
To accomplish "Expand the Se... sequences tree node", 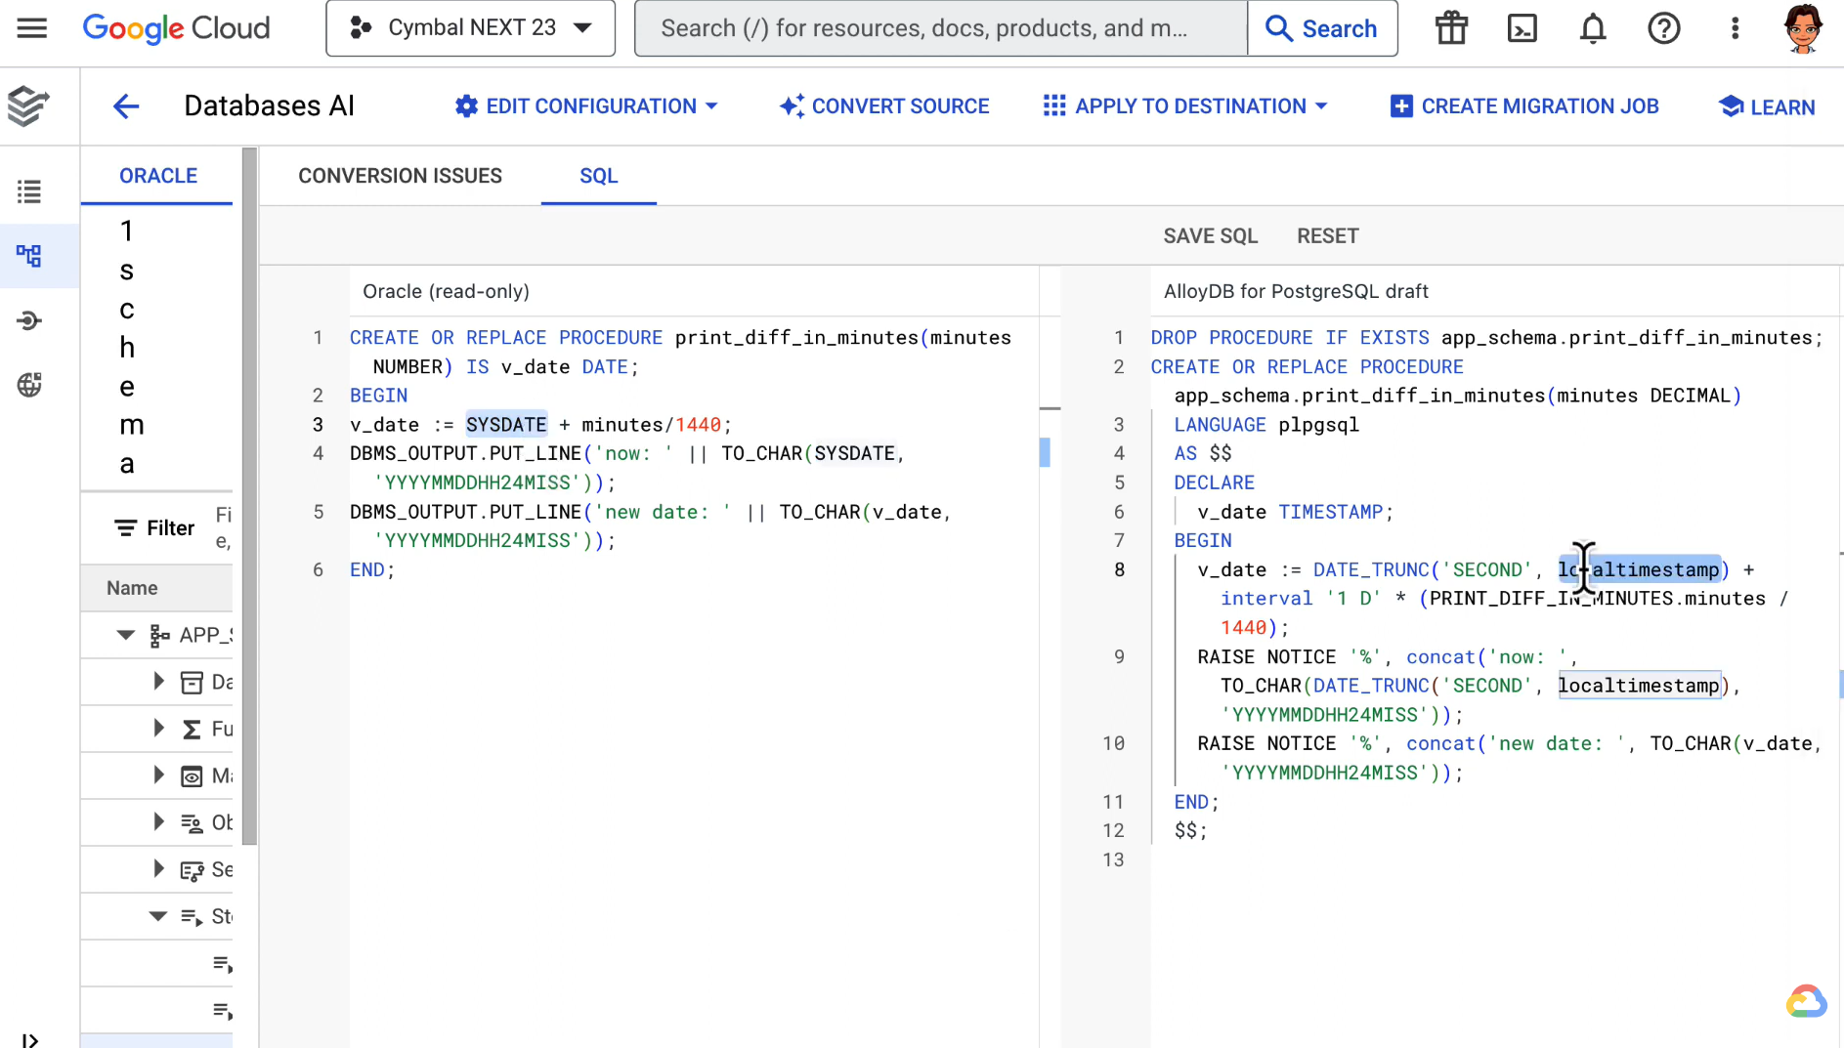I will [158, 868].
